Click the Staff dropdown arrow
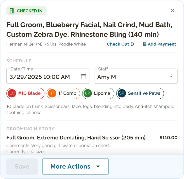Image resolution: width=184 pixels, height=179 pixels. [171, 76]
